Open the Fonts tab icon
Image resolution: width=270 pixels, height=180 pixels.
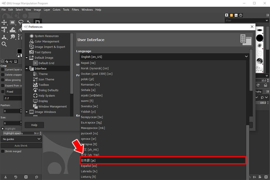(x=236, y=15)
